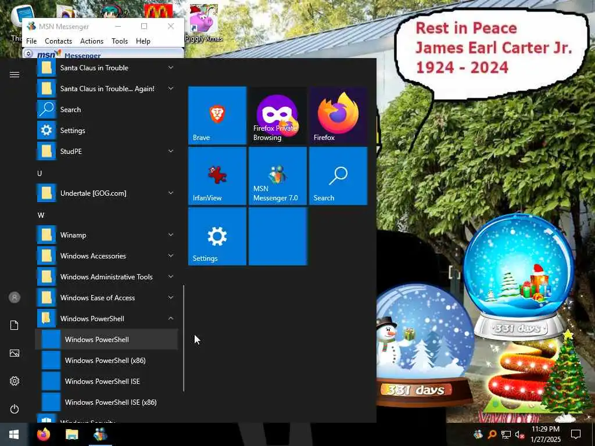Open Settings gear in Start rail

[15, 381]
